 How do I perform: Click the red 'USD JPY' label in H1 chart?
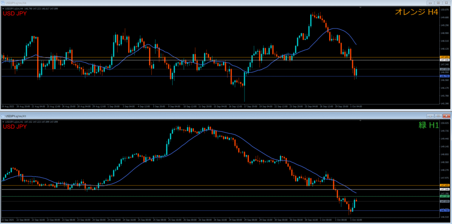[15, 126]
